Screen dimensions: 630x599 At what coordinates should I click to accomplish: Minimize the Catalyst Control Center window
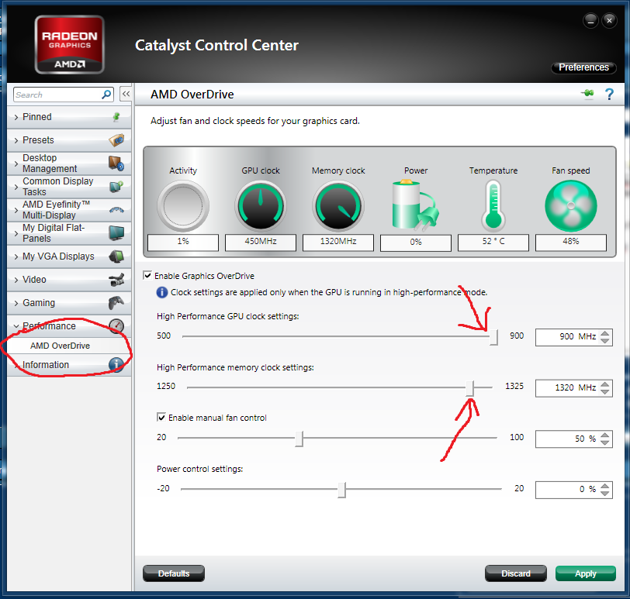[x=590, y=20]
